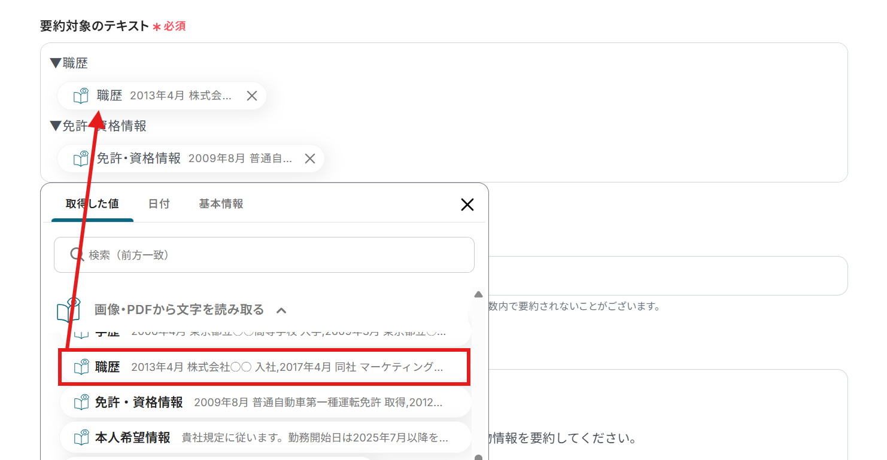Click the scrollbar up arrow in popup list
The image size is (887, 460).
pyautogui.click(x=478, y=294)
